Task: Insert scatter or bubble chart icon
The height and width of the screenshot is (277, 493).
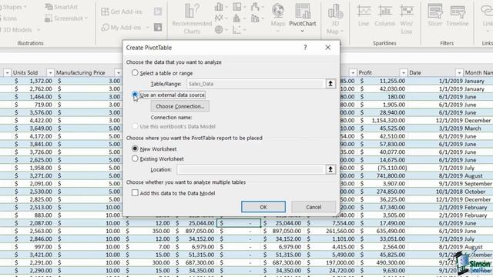Action: coord(239,30)
